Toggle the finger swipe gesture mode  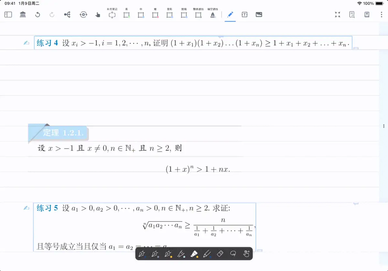pyautogui.click(x=246, y=254)
